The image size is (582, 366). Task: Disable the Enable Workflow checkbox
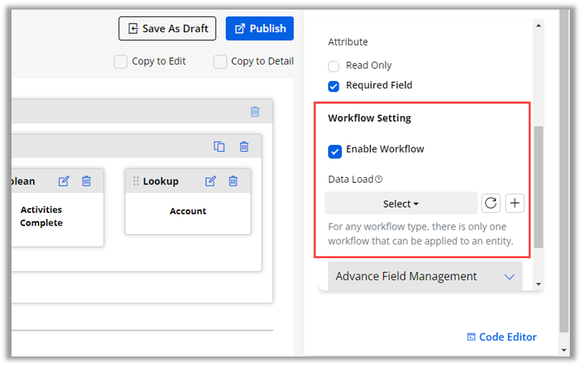(x=335, y=151)
